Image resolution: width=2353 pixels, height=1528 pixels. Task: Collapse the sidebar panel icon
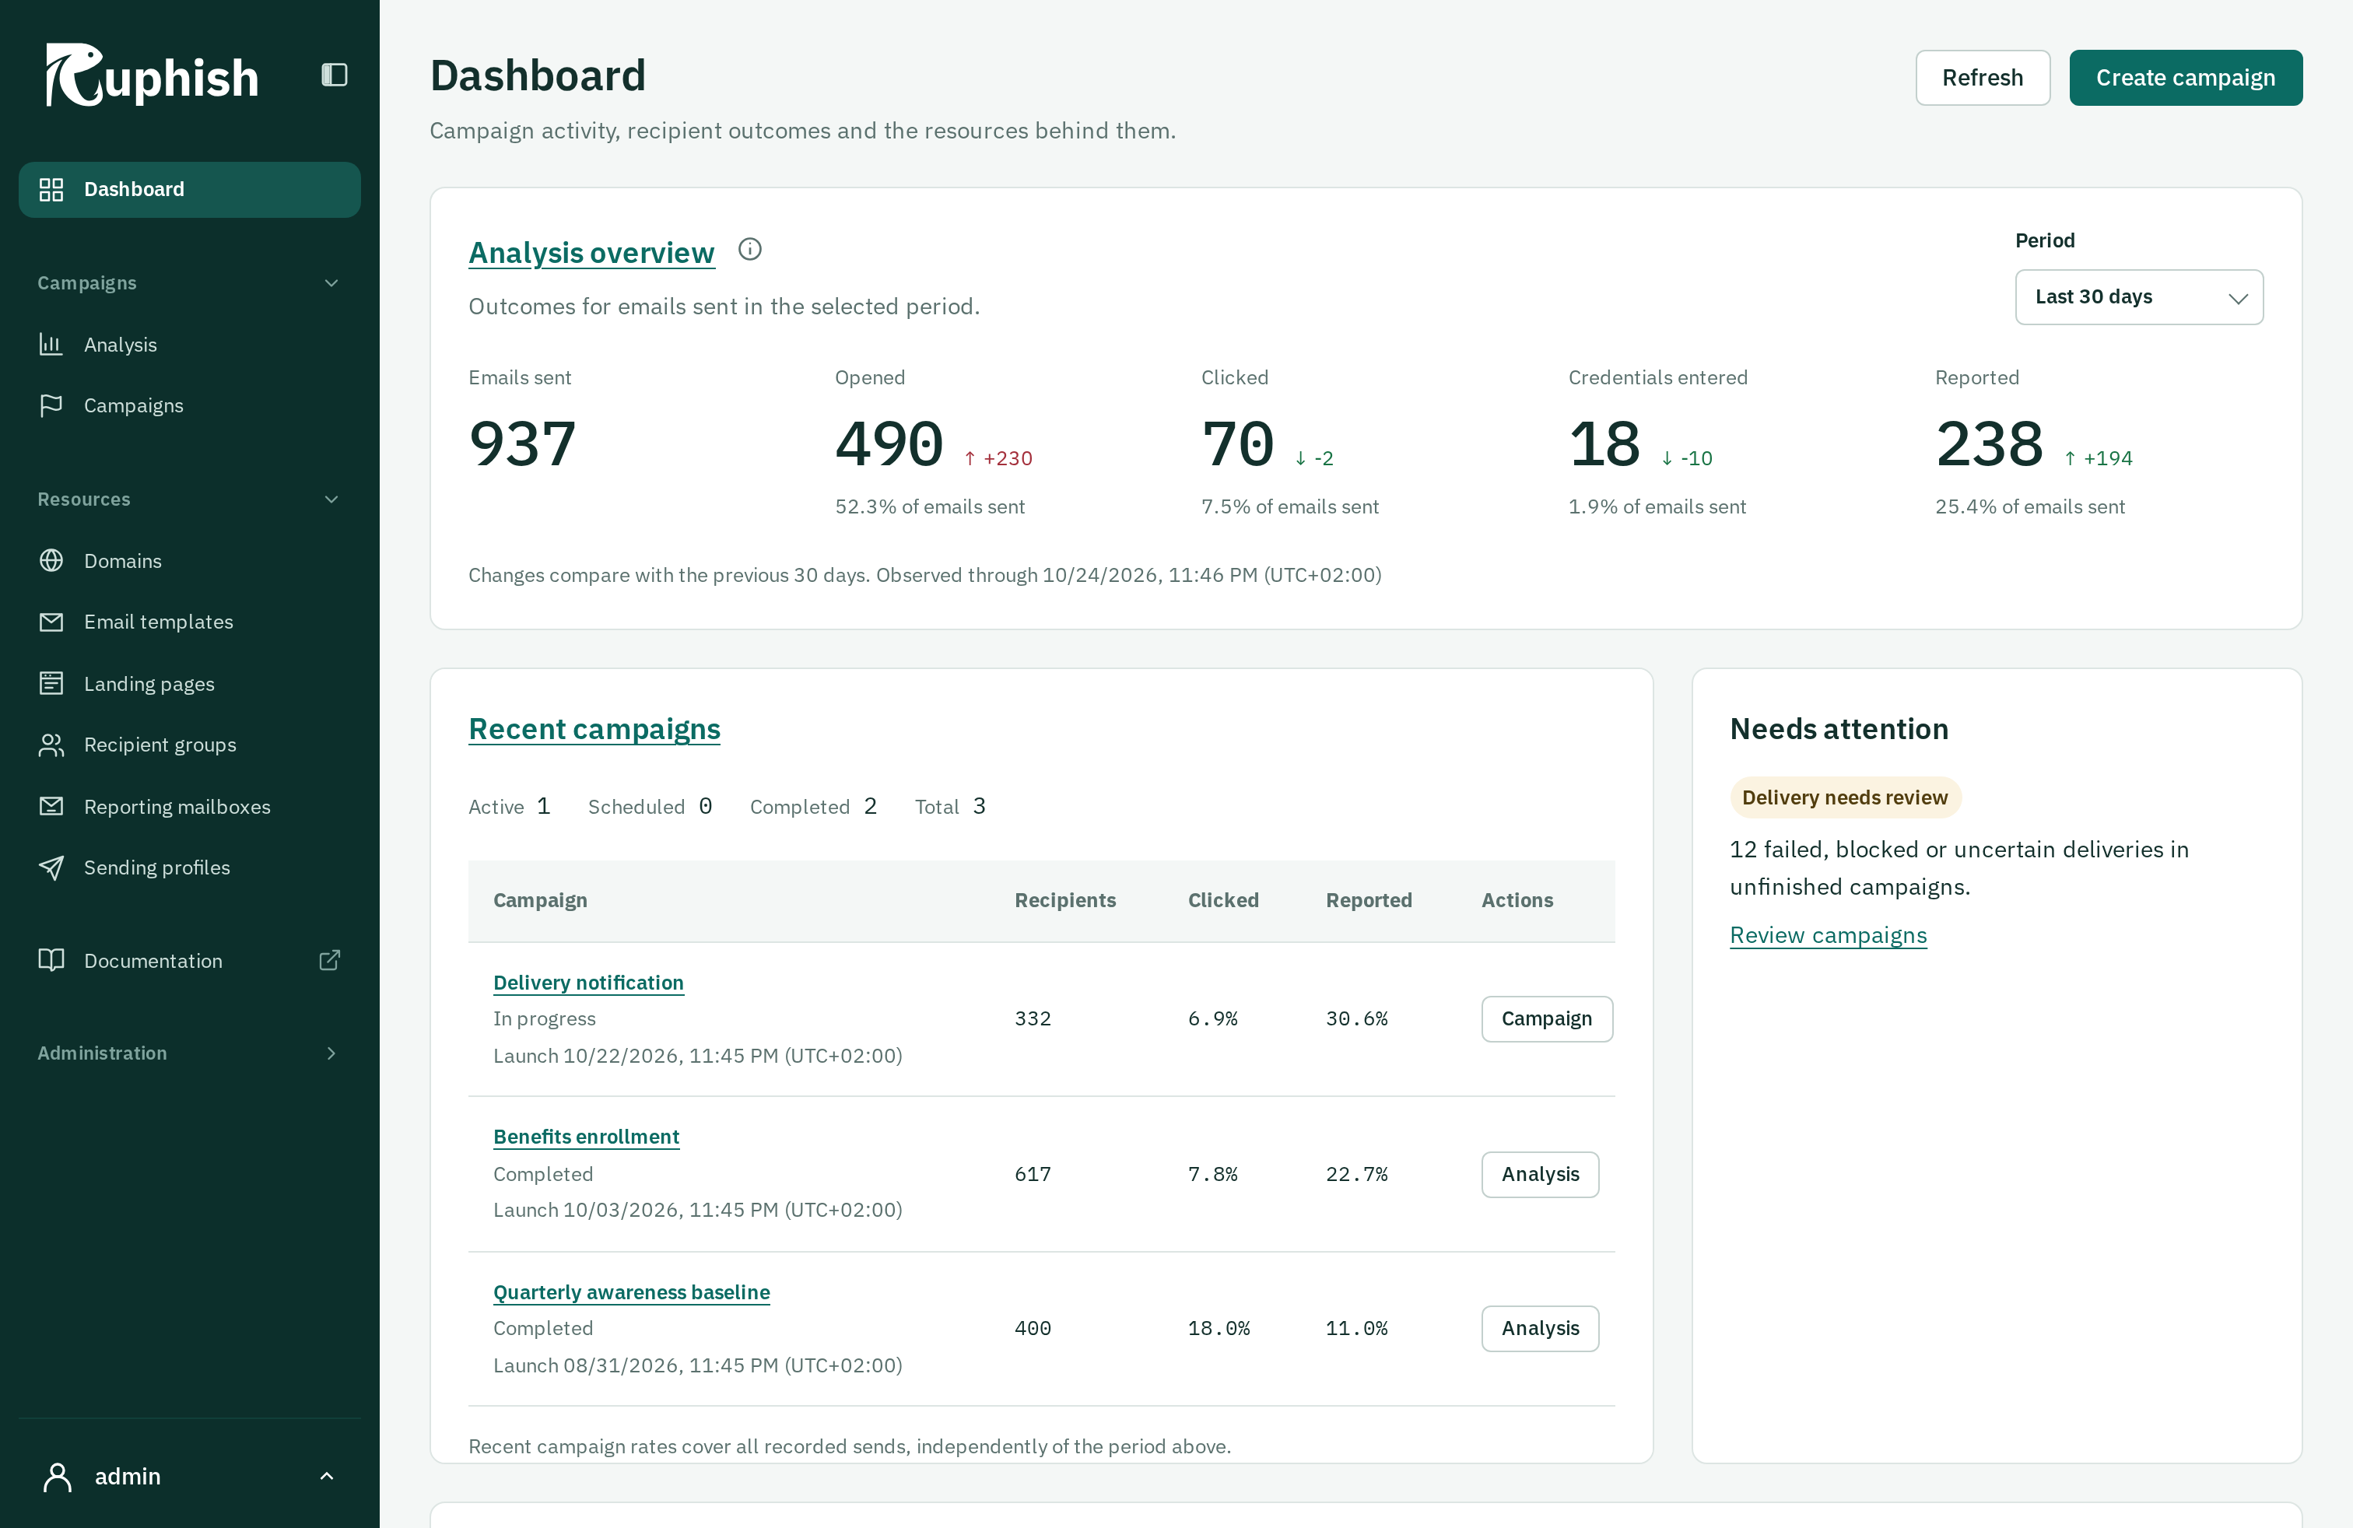tap(334, 75)
